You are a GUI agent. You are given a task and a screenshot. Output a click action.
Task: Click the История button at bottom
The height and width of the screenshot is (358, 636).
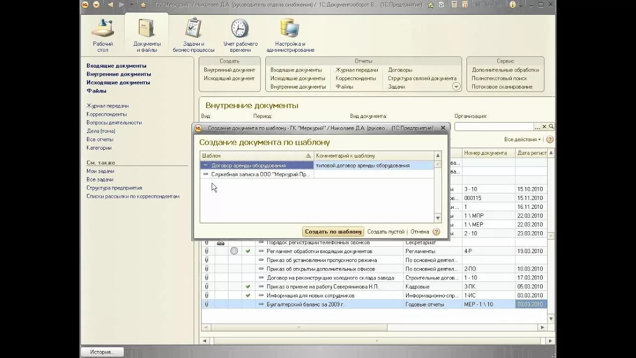point(102,352)
